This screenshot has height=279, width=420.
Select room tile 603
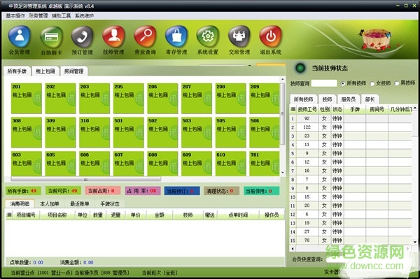tap(27, 164)
